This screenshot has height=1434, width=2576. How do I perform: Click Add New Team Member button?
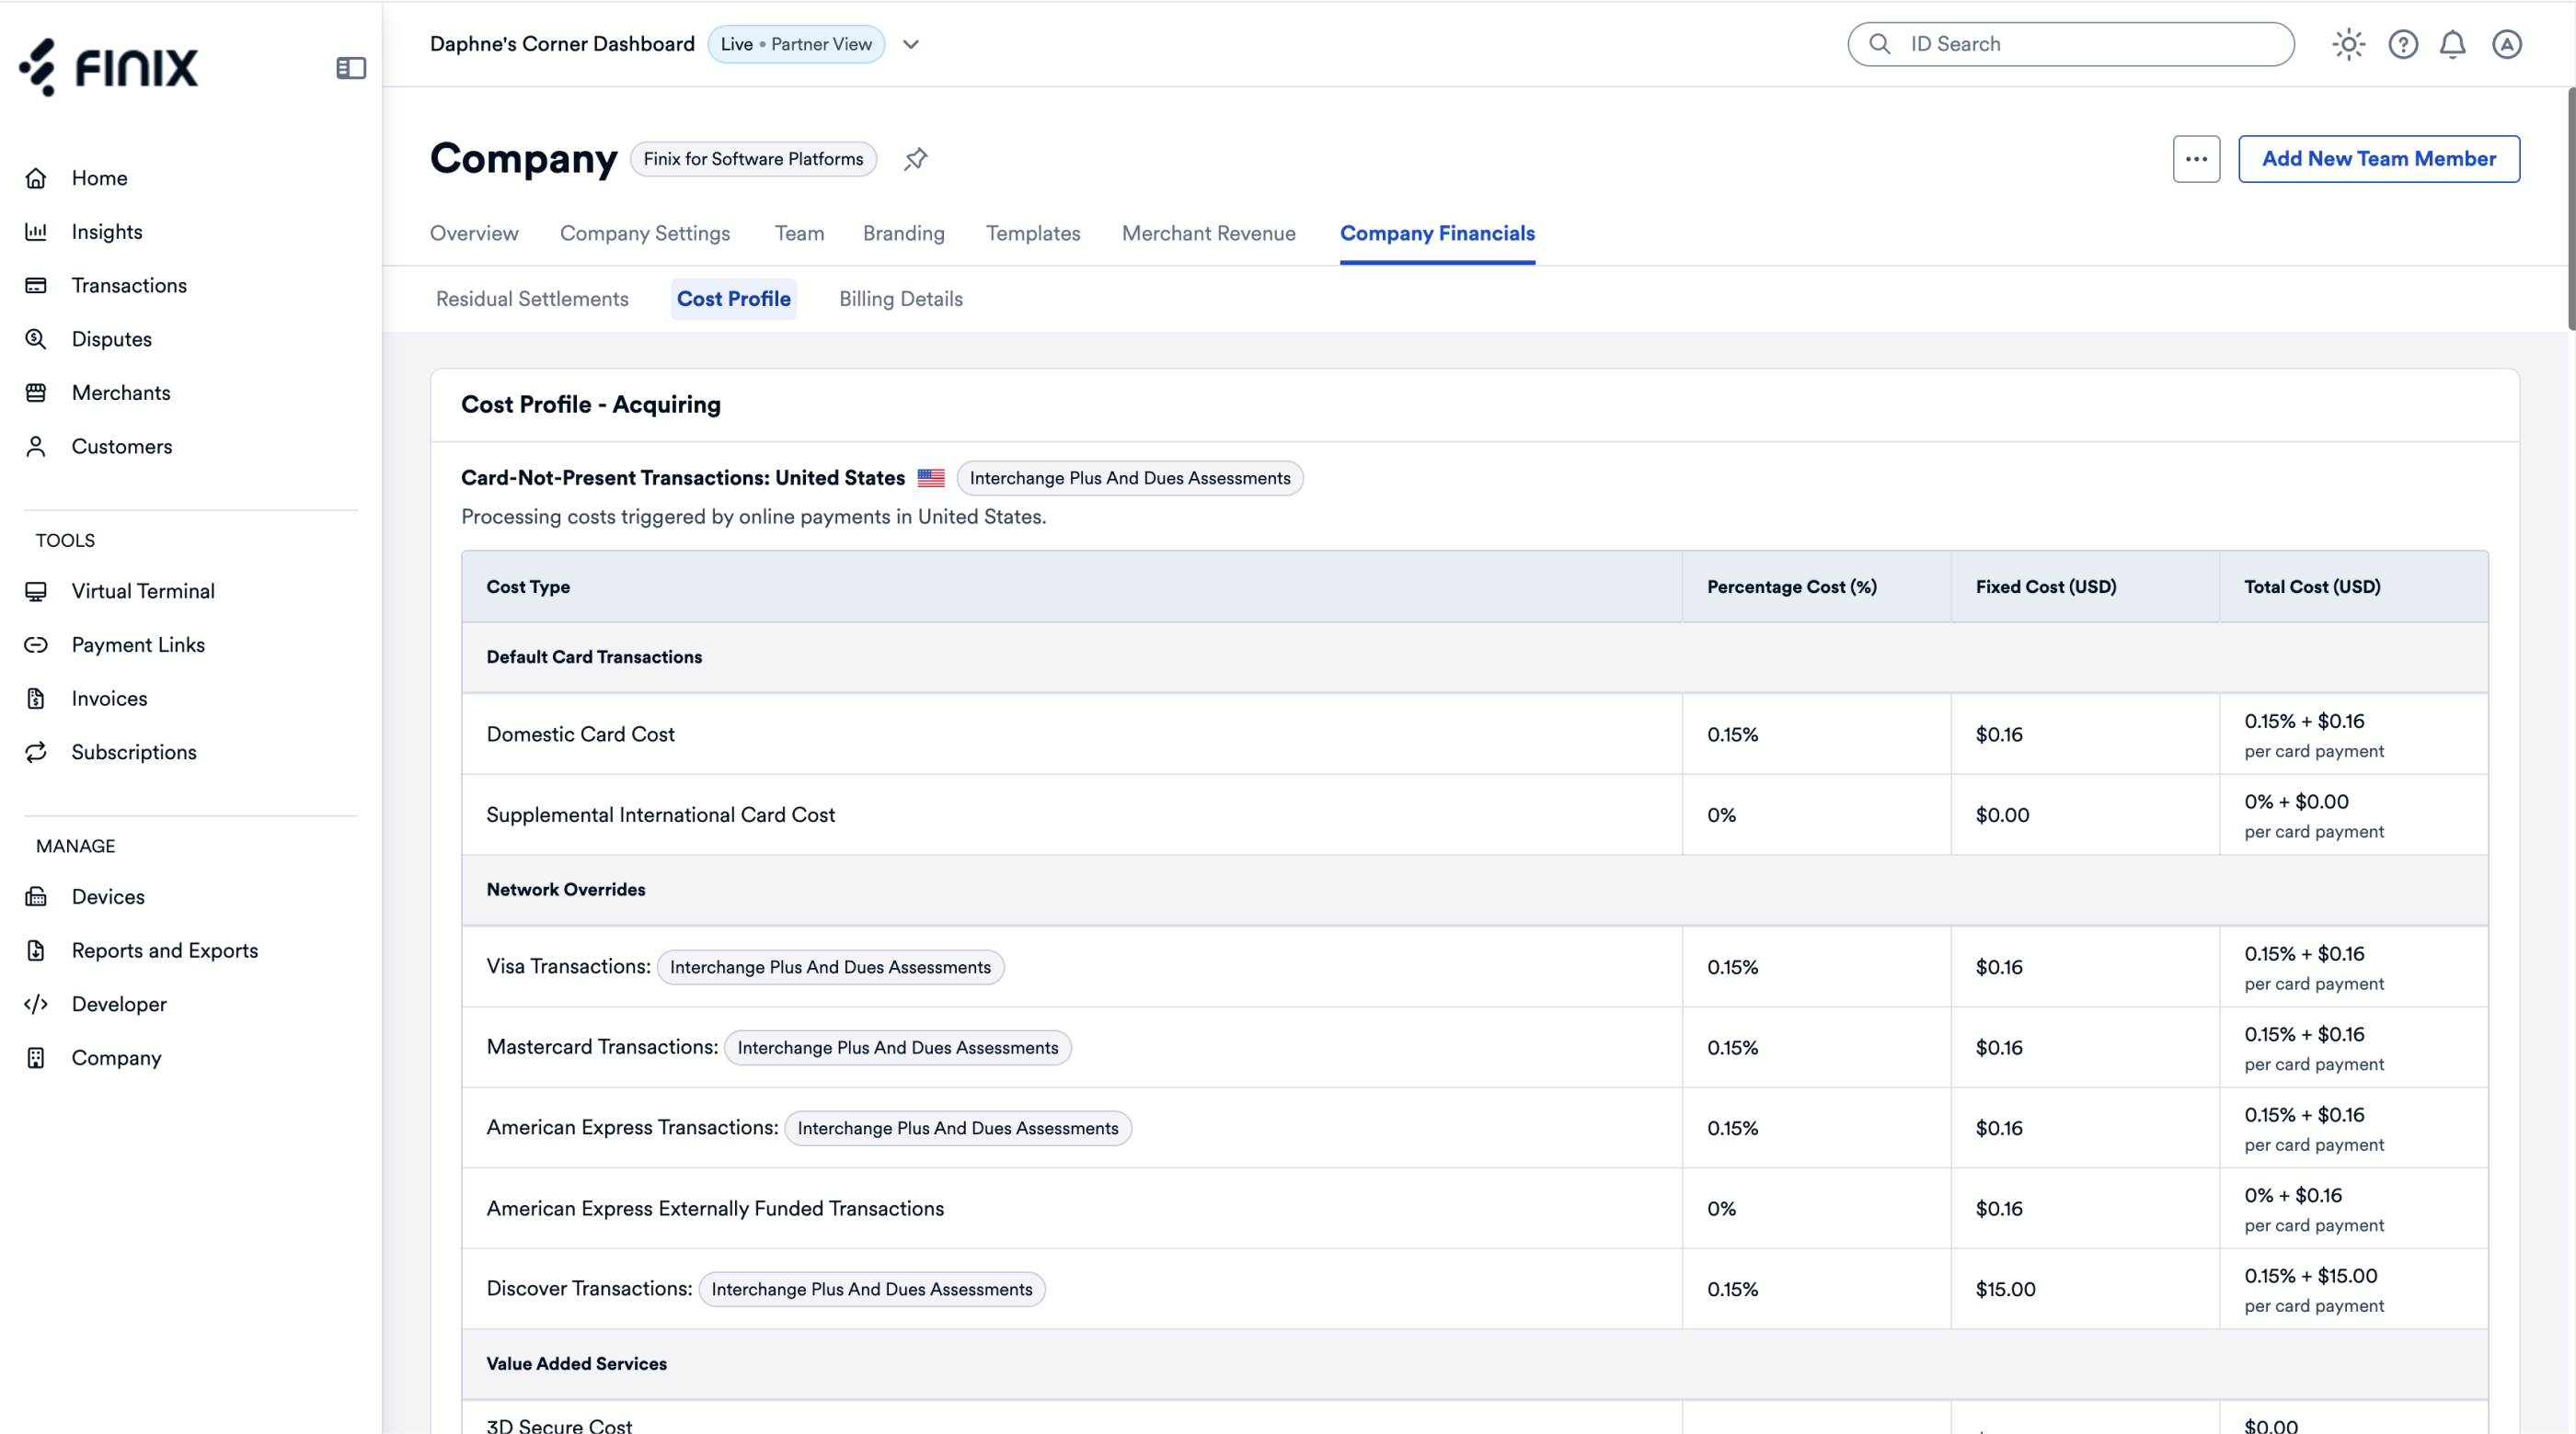[2379, 159]
